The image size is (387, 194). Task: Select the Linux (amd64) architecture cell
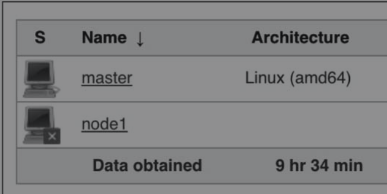tap(298, 78)
